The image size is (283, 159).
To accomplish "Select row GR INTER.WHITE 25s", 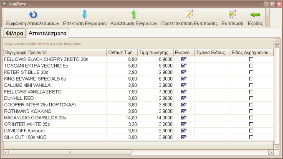I will [x=139, y=124].
